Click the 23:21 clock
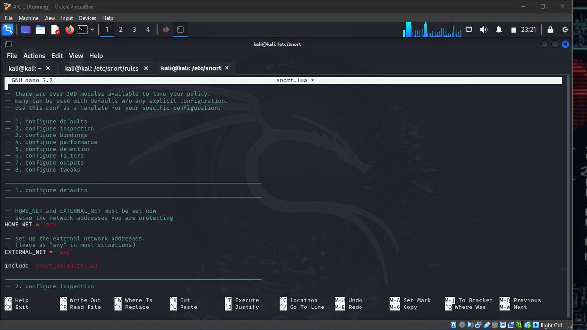Image resolution: width=587 pixels, height=330 pixels. point(528,30)
